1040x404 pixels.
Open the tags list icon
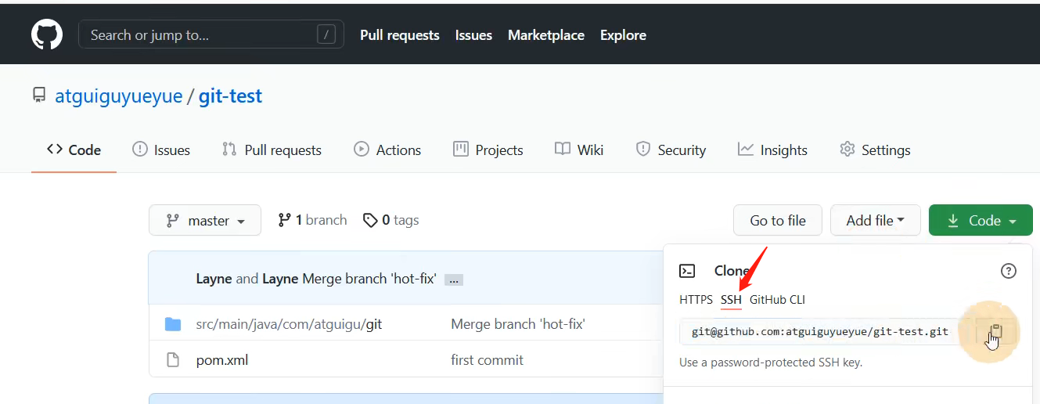tap(370, 221)
